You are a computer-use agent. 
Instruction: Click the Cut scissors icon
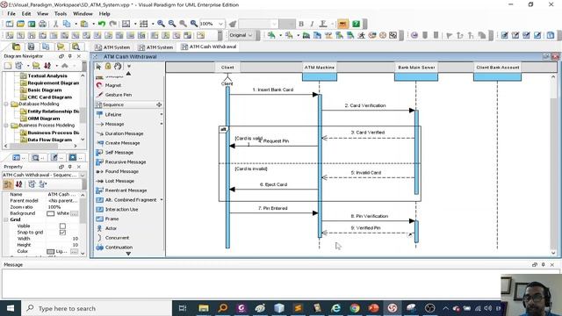pyautogui.click(x=55, y=24)
